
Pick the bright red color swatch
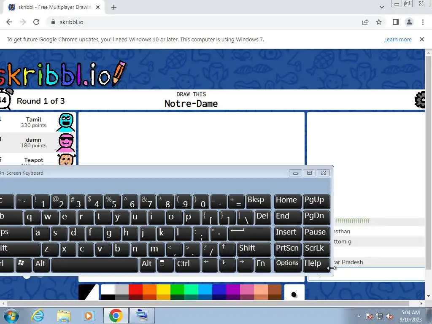135,289
